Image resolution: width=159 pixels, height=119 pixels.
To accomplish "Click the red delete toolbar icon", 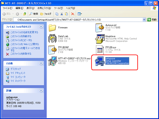I will pos(73,14).
